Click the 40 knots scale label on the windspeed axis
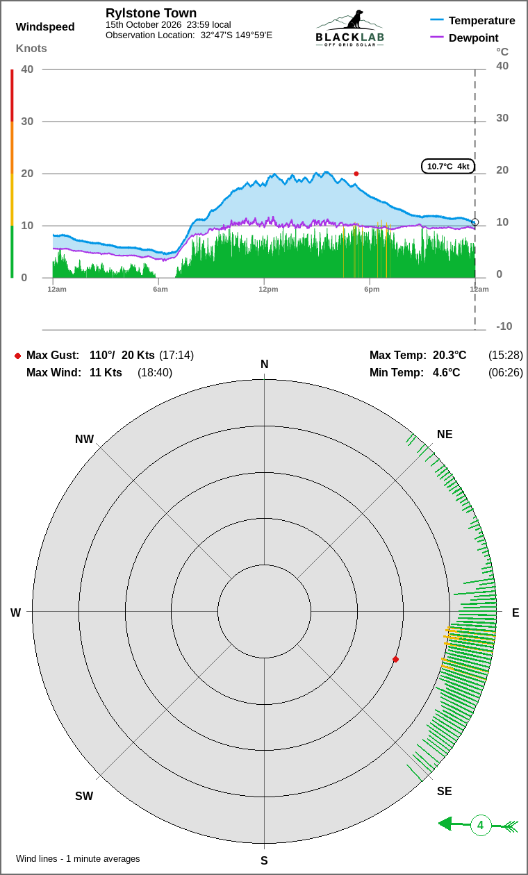 coord(27,69)
